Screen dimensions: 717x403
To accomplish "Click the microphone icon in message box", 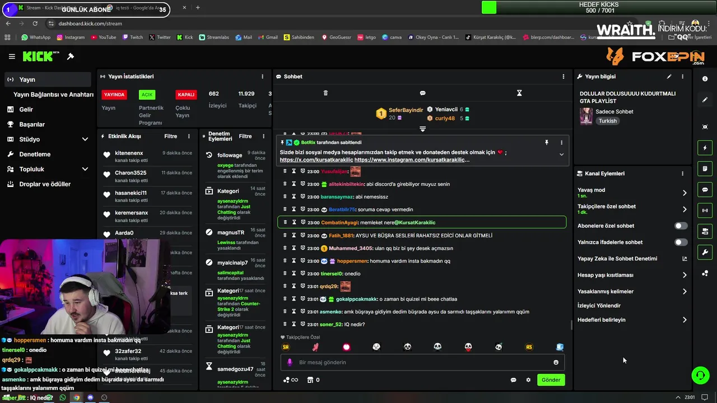I will (290, 362).
